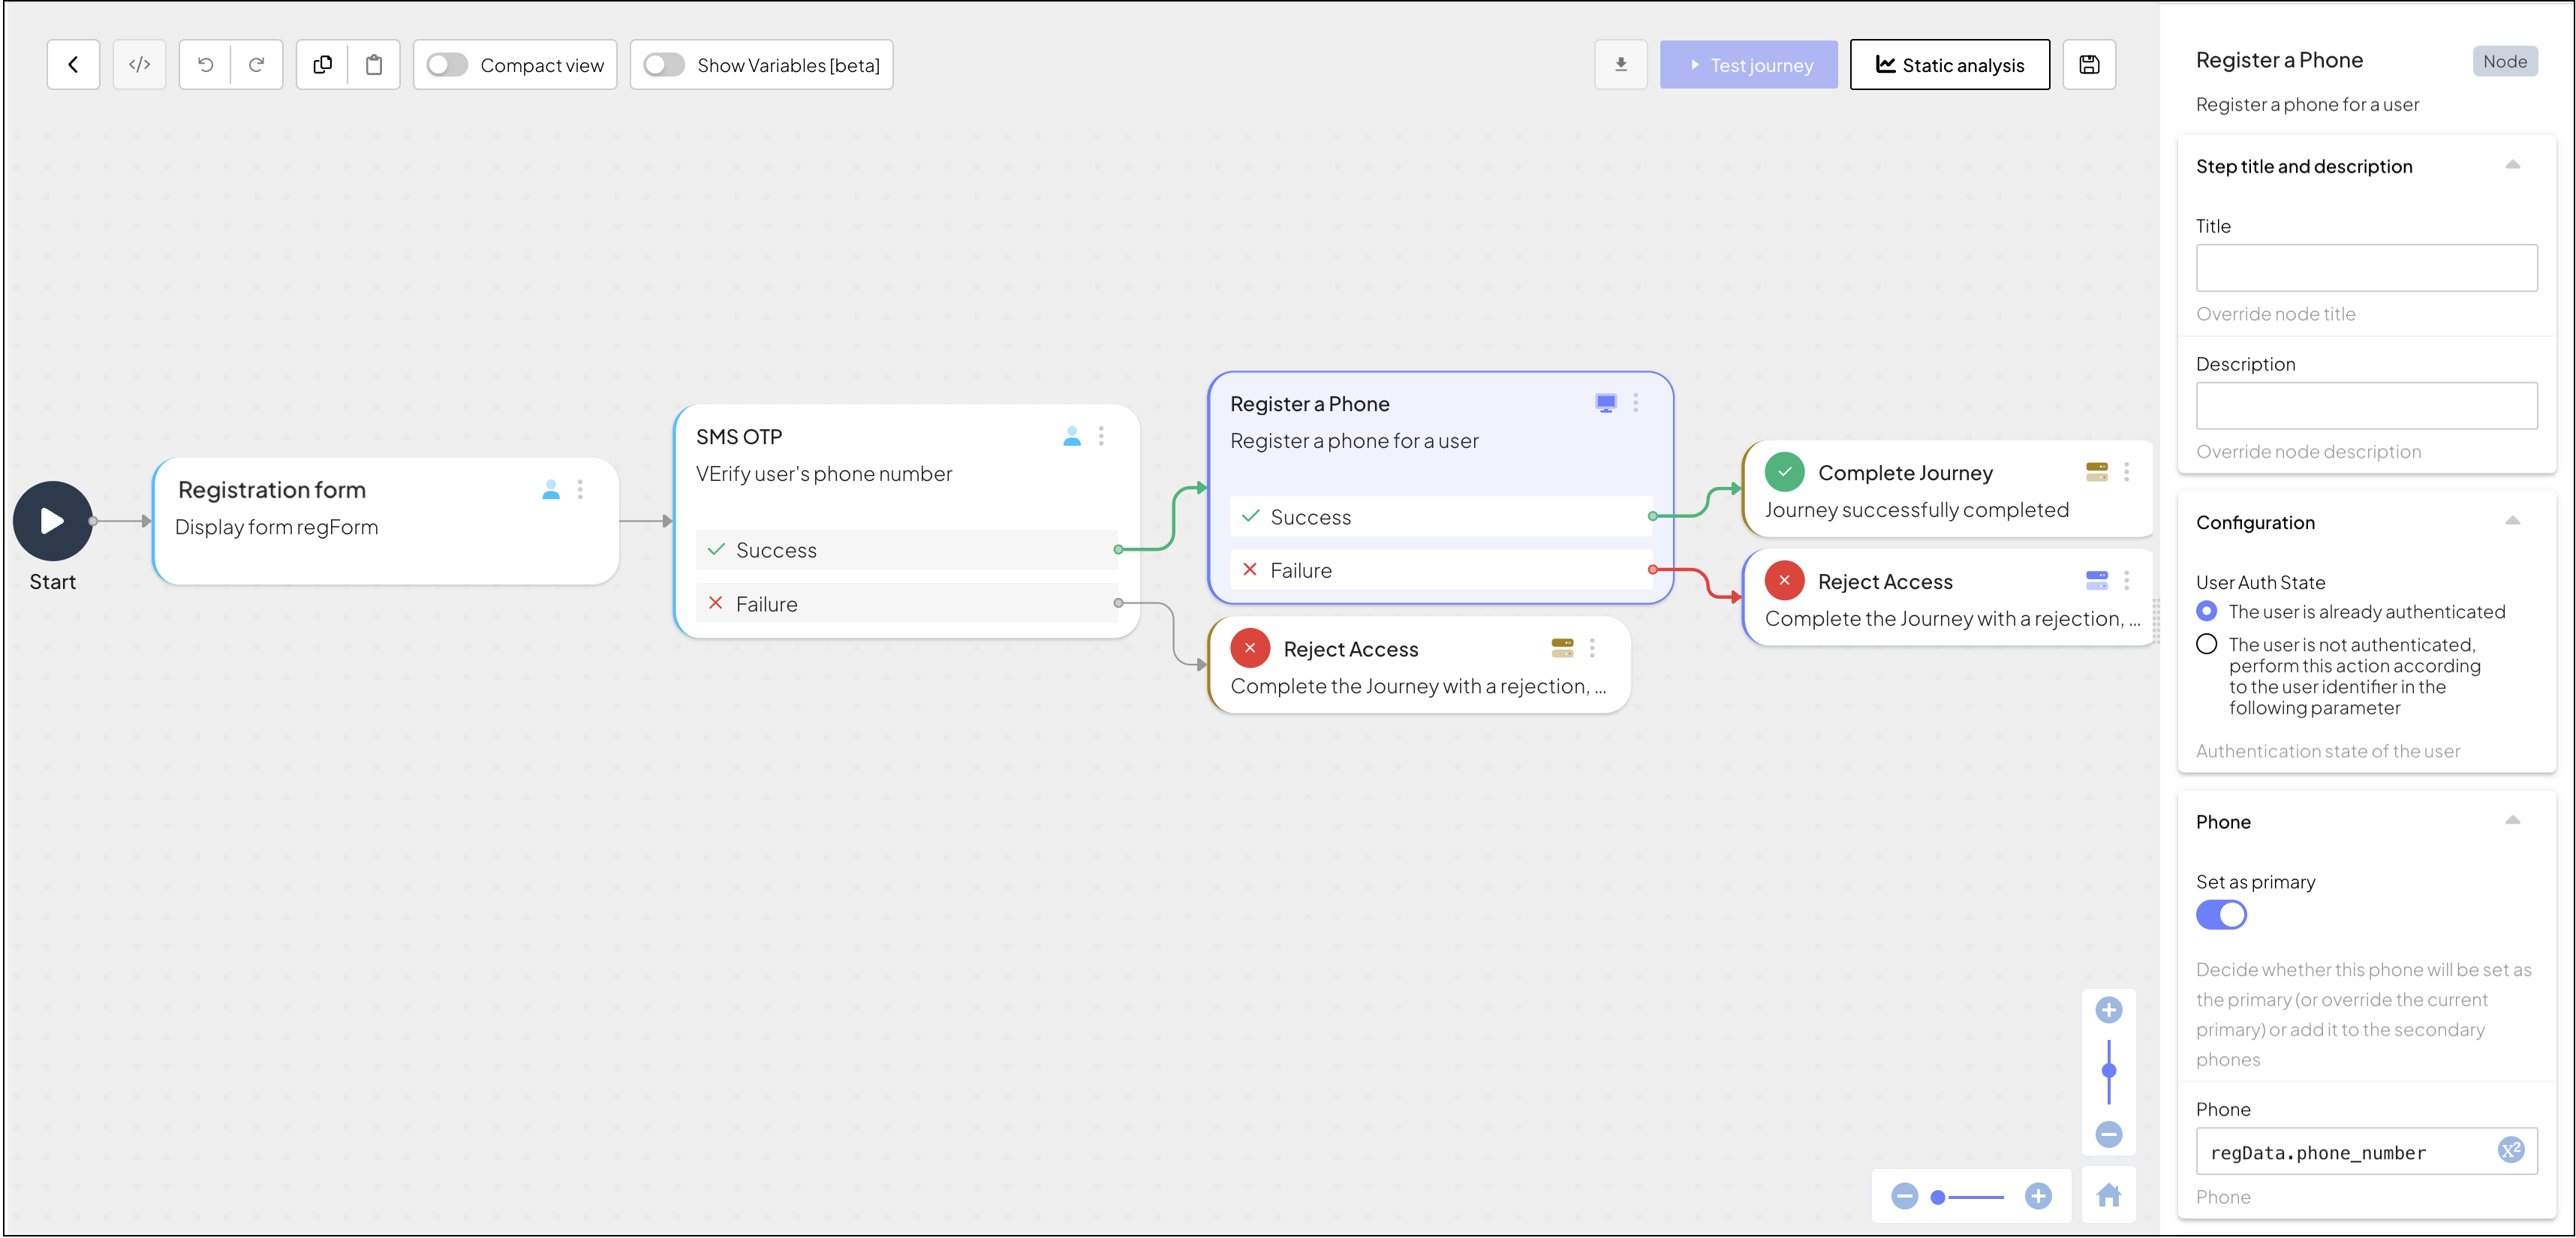Viewport: 2576px width, 1238px height.
Task: Reset canvas with home icon
Action: tap(2108, 1195)
